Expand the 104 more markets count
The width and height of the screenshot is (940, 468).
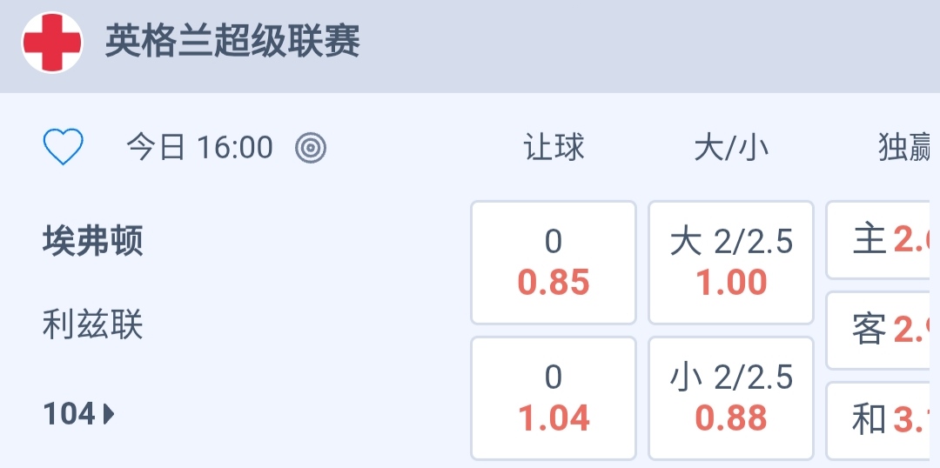point(70,414)
